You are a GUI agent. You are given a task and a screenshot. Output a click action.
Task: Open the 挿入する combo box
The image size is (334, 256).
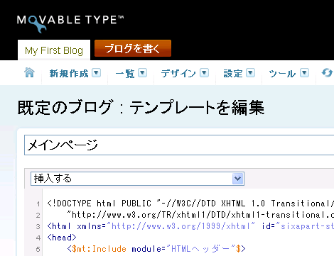pyautogui.click(x=137, y=179)
